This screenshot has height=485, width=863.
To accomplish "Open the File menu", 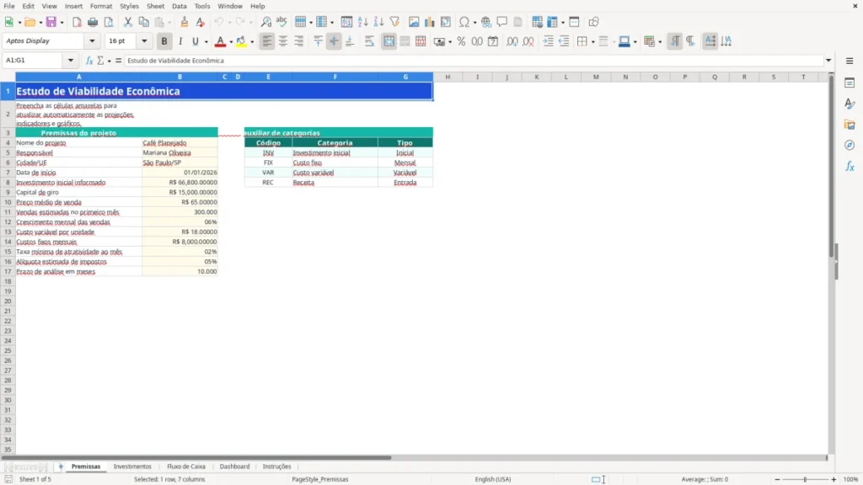I will coord(9,6).
